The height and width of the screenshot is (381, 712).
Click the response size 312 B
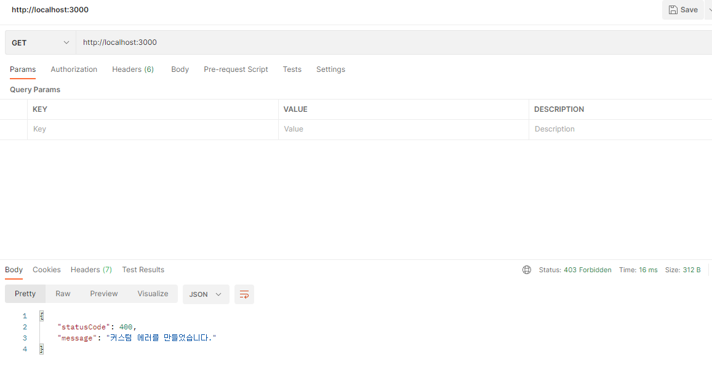pos(692,270)
